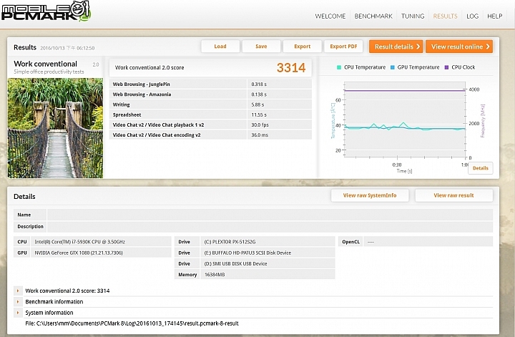Click the Spreadsheet test row
This screenshot has width=515, height=337.
(210, 114)
